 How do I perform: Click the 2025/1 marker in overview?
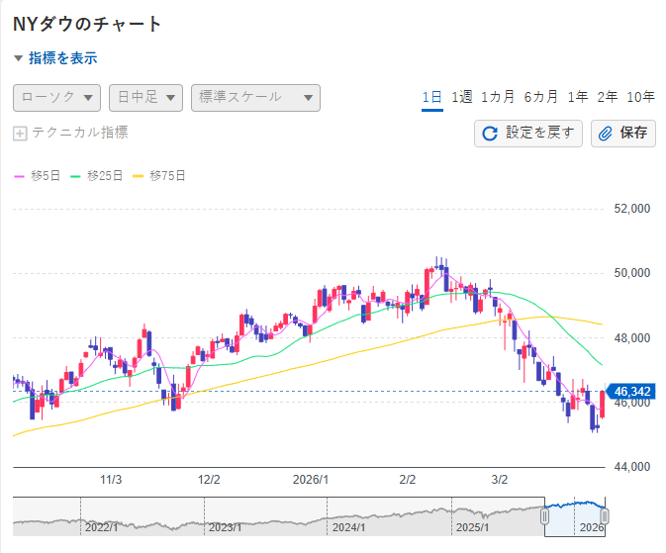[472, 527]
